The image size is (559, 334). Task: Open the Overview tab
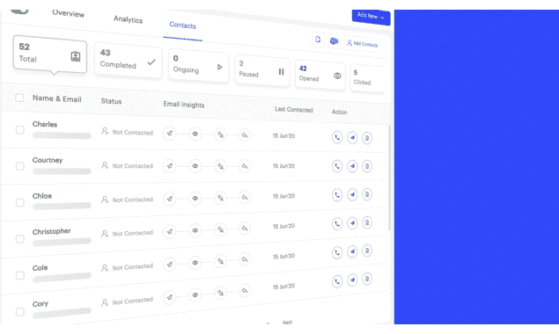coord(68,13)
